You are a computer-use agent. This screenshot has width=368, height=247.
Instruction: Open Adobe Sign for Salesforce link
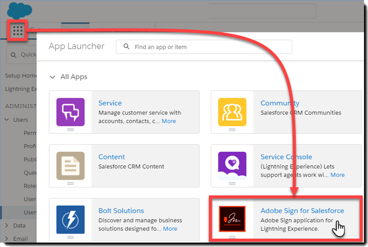click(x=302, y=211)
